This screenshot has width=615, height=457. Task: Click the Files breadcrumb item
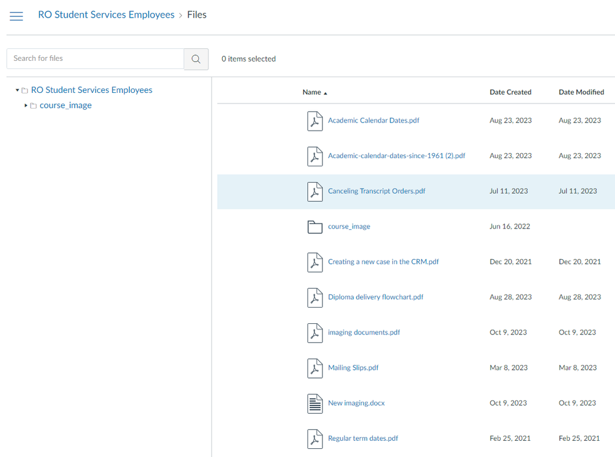[x=196, y=14]
